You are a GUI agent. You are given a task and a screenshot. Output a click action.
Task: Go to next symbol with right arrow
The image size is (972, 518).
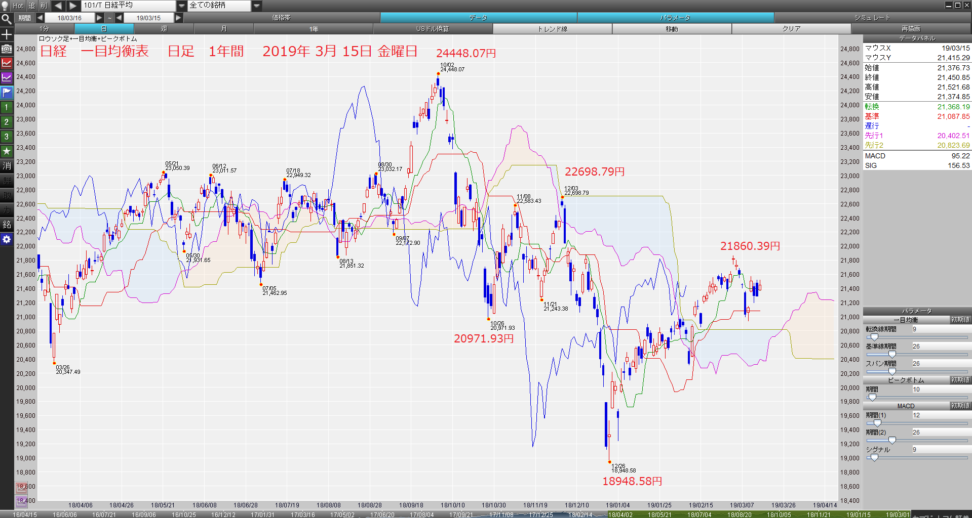pyautogui.click(x=73, y=6)
